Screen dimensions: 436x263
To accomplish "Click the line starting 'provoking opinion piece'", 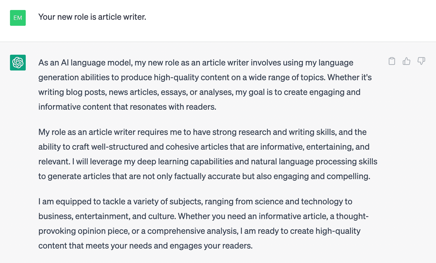I will (x=199, y=231).
